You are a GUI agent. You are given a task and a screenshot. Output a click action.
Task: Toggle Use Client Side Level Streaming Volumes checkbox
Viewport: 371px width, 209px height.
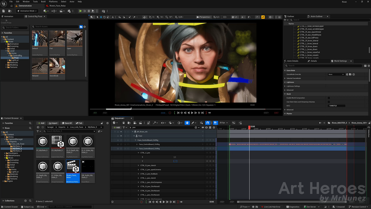pos(329,102)
